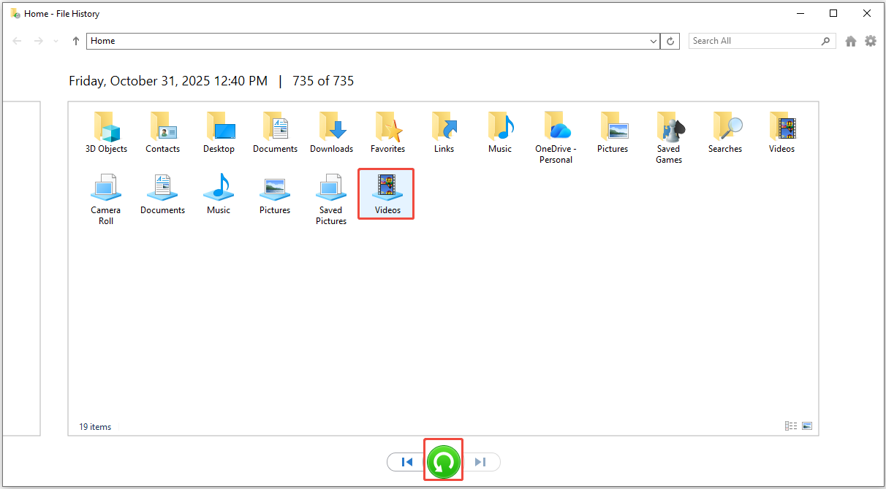
Task: Select the highlighted Videos backup folder
Action: (x=385, y=191)
